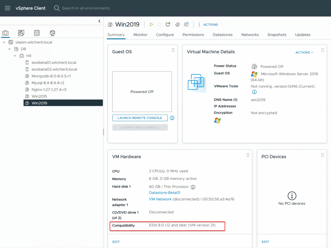Power on the Win2019 VM with play icon

pos(151,25)
